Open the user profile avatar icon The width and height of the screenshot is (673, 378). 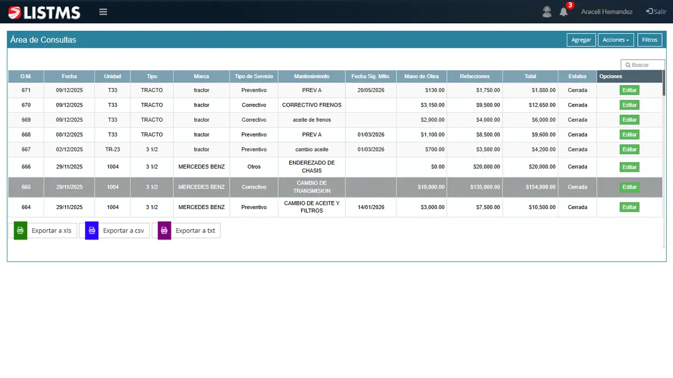(x=547, y=12)
